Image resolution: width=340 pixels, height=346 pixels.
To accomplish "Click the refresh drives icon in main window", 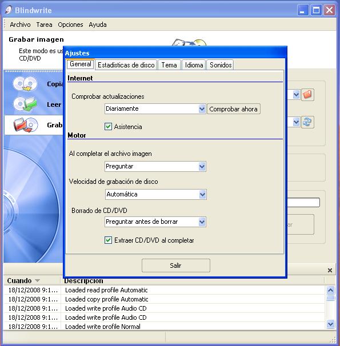I will 307,122.
